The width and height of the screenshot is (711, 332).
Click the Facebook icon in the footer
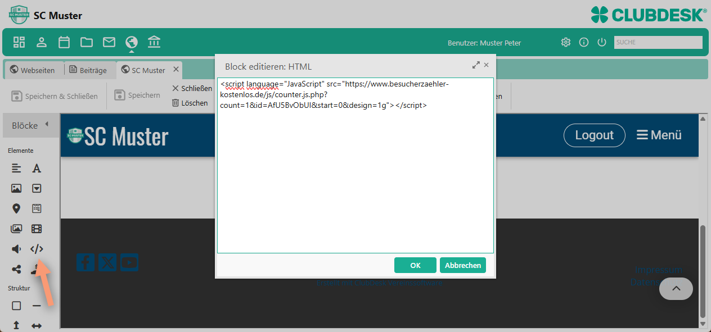point(85,262)
